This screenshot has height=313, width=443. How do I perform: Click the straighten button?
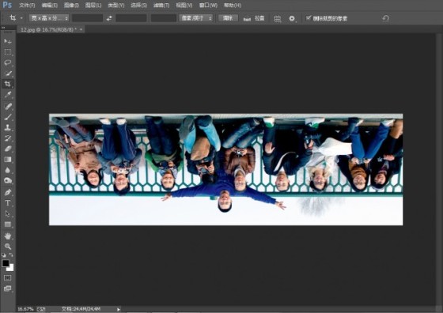pos(254,18)
